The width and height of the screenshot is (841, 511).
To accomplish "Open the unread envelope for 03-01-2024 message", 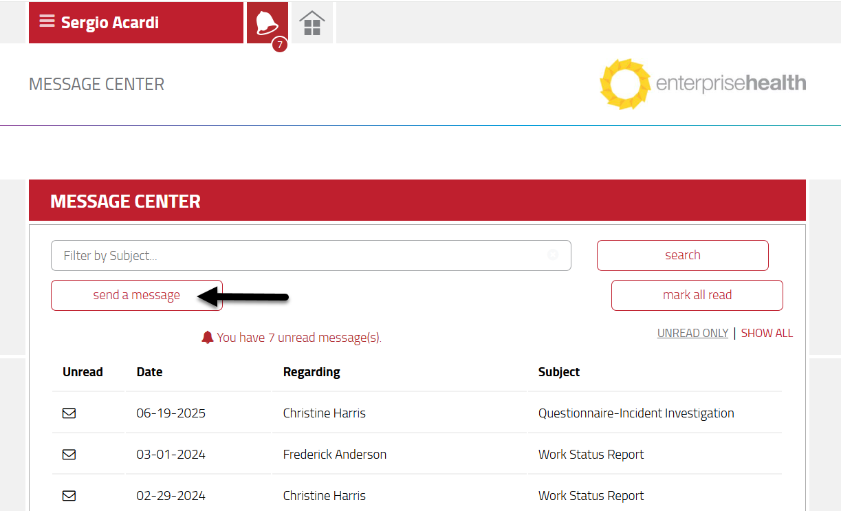I will tap(69, 455).
